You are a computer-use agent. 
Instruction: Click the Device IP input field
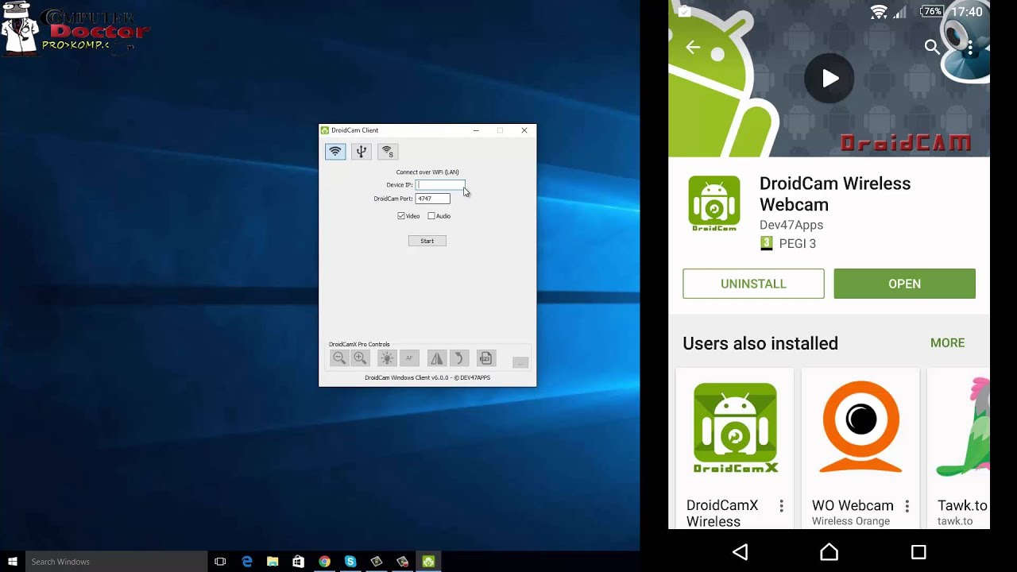click(x=440, y=184)
